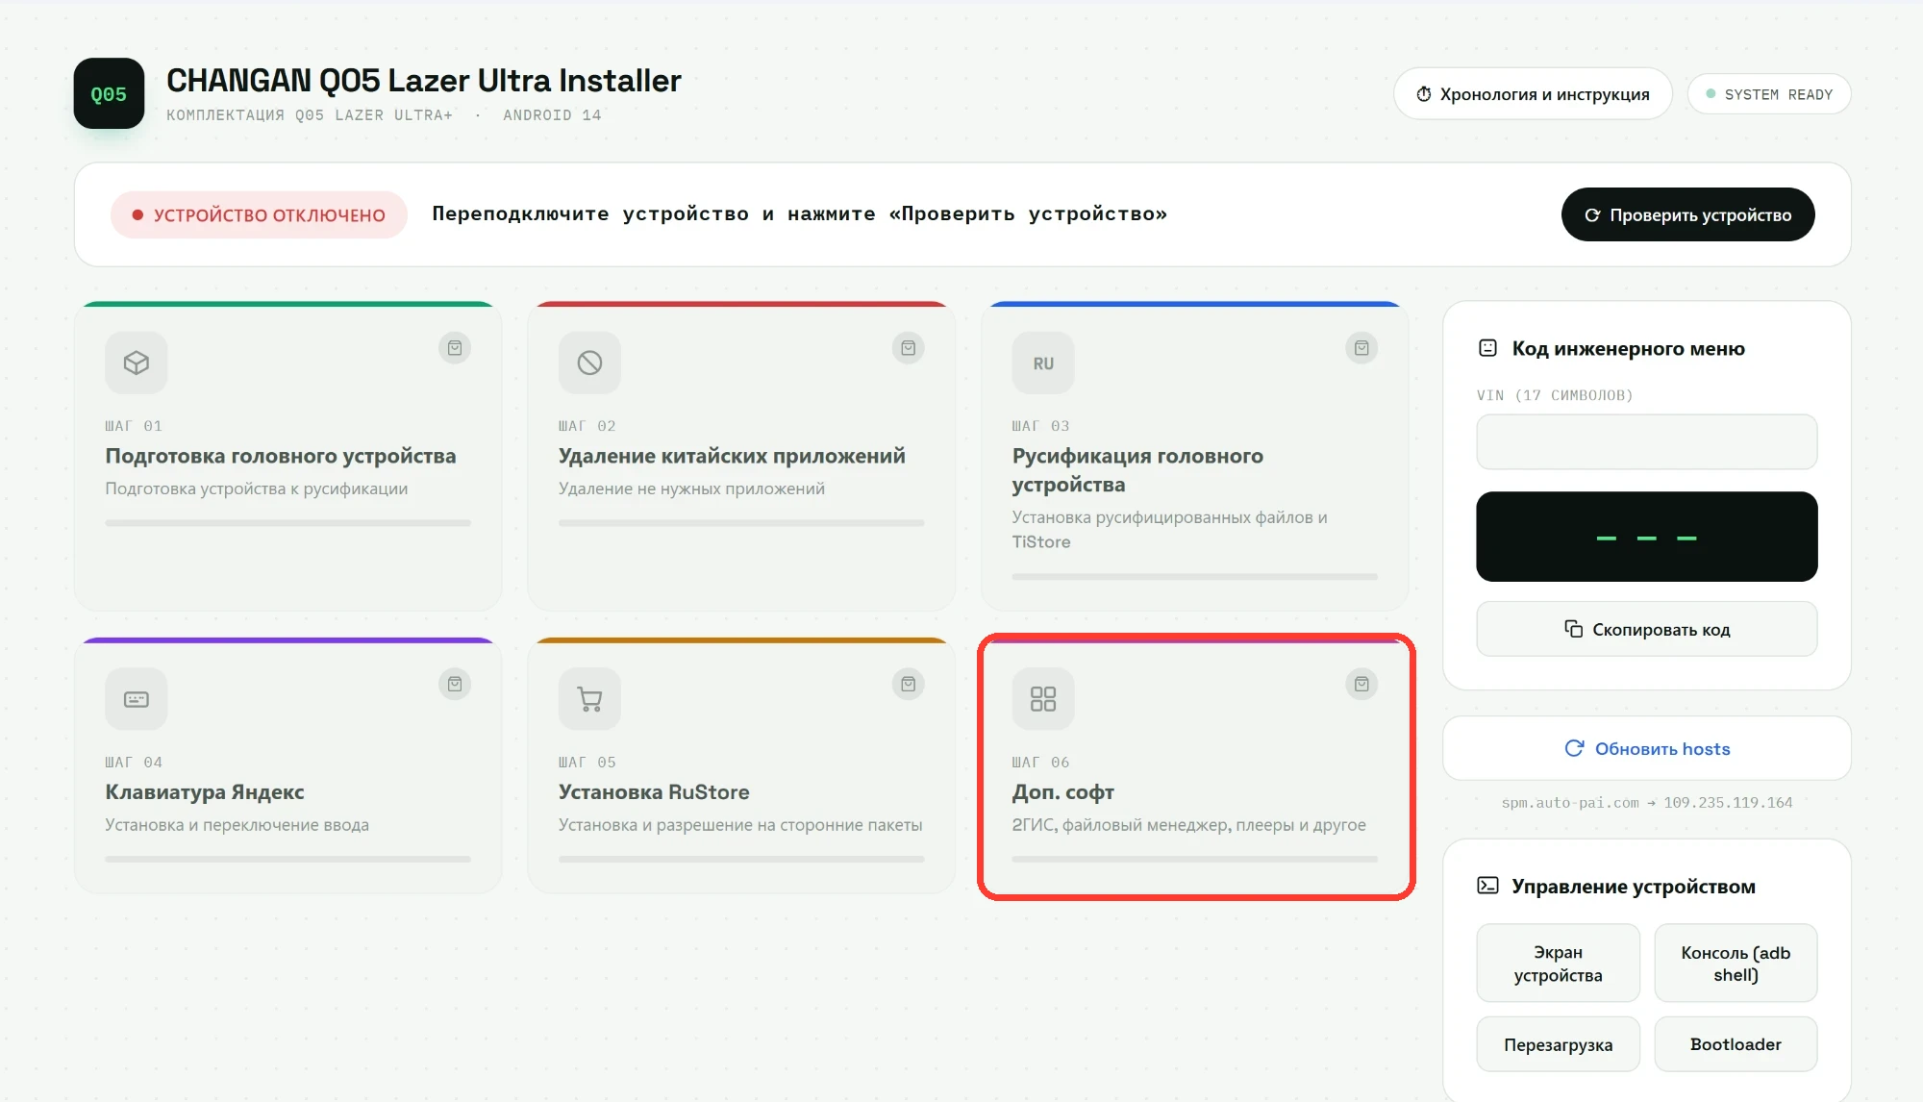Image resolution: width=1923 pixels, height=1102 pixels.
Task: Click the Bootloader button
Action: (1736, 1044)
